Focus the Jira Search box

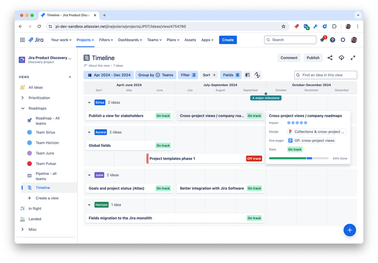tap(290, 40)
